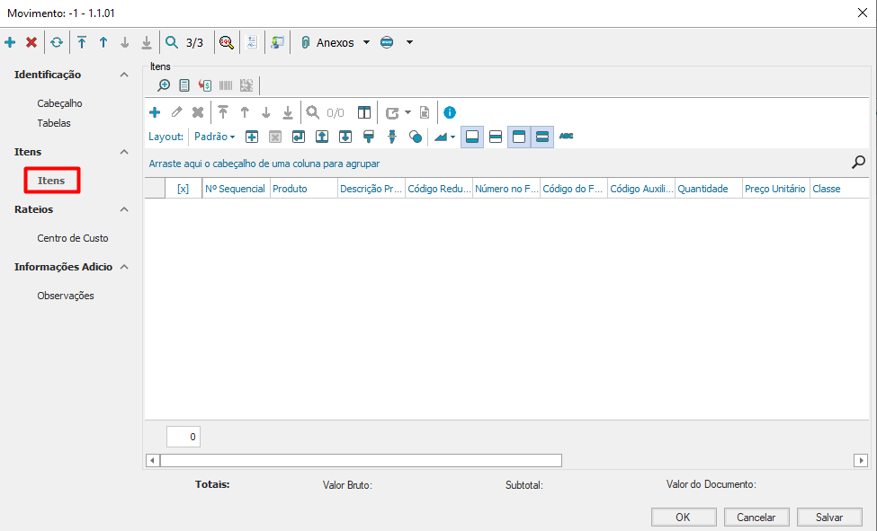Viewport: 877px width, 531px height.
Task: Collapse the Identificação section
Action: tap(124, 75)
